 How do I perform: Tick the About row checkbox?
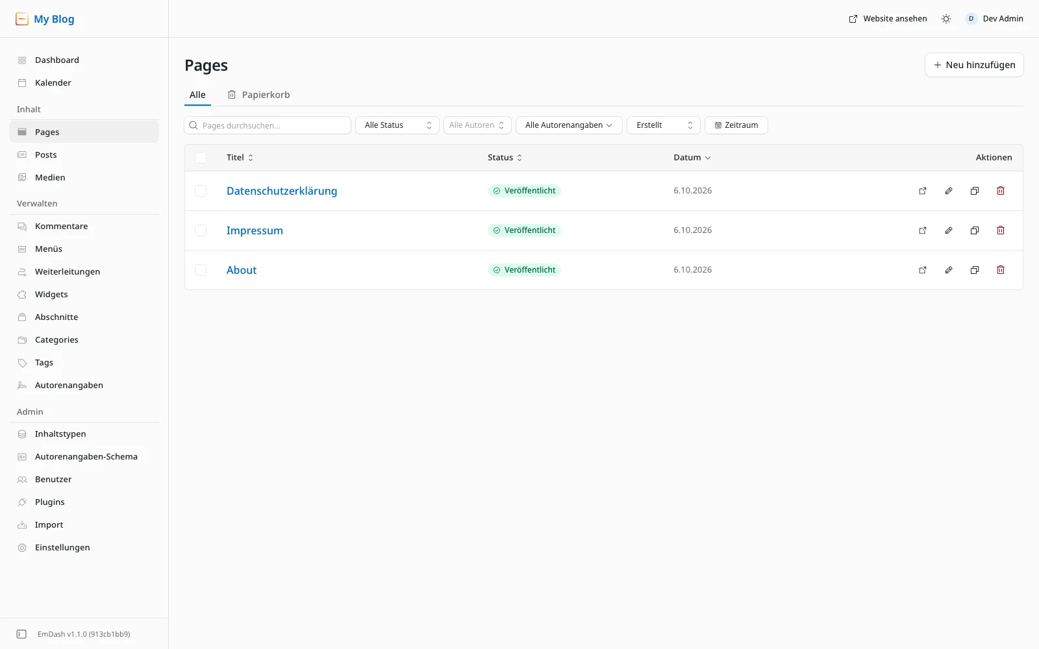201,270
